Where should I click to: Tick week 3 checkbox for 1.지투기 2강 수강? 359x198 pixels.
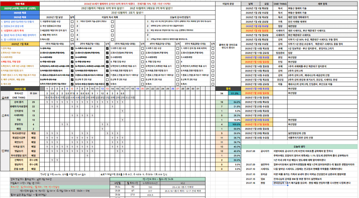click(142, 48)
